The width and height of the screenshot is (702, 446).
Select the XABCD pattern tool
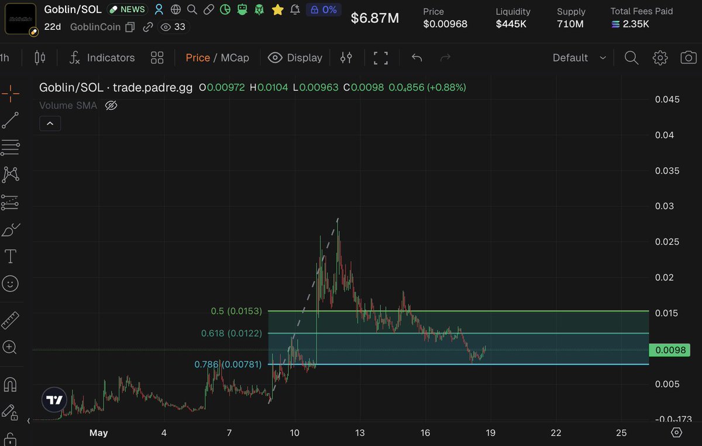10,175
